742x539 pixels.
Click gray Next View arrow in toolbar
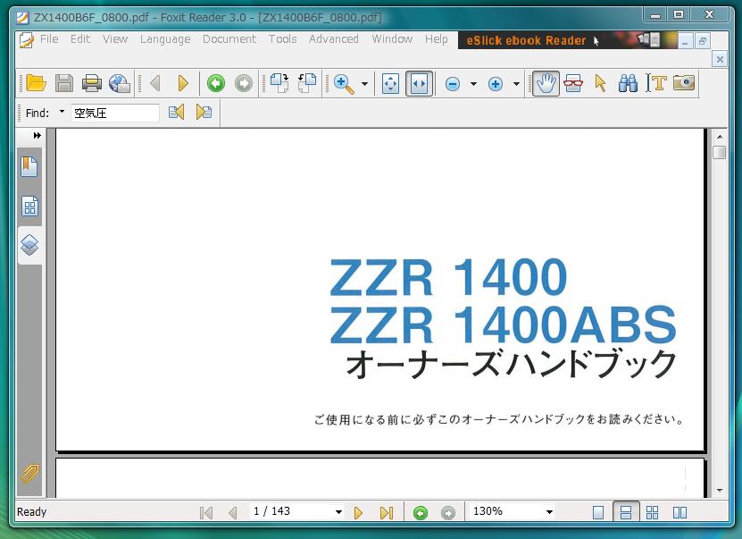[244, 84]
